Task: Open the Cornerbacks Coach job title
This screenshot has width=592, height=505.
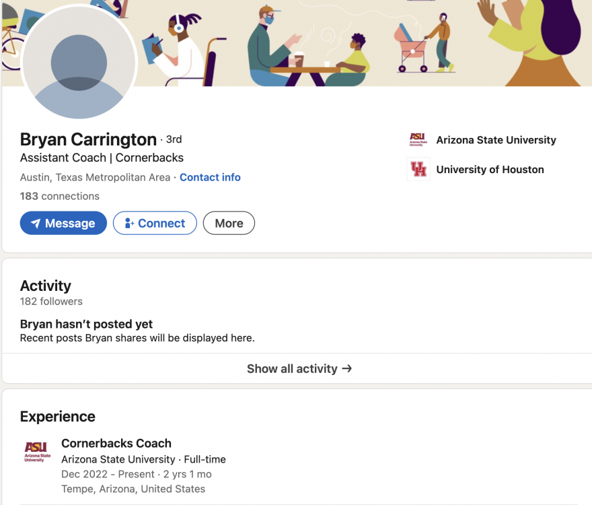Action: coord(116,443)
